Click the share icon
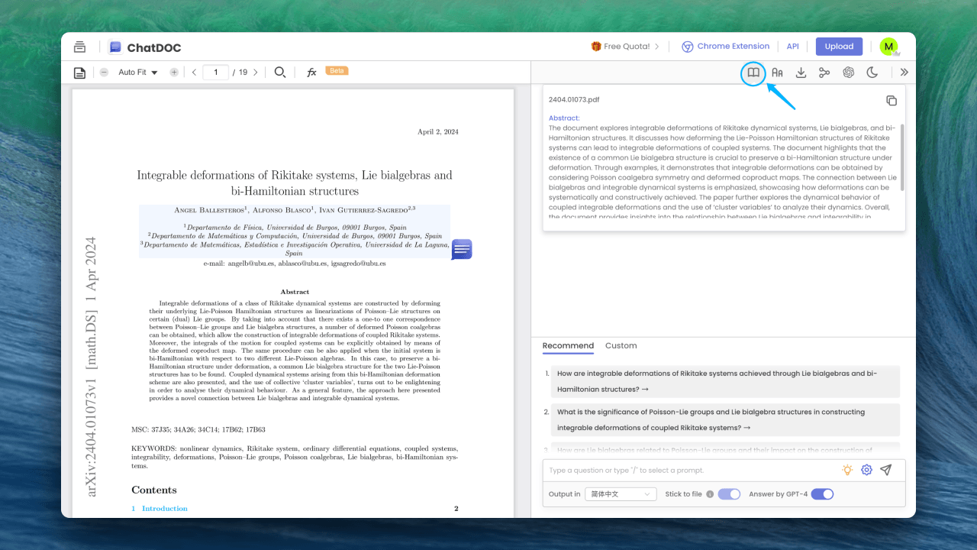The image size is (977, 550). [x=824, y=73]
